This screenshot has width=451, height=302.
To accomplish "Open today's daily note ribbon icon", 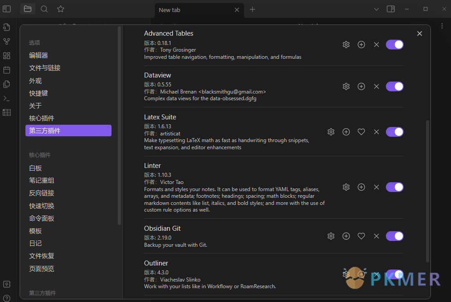I will pos(7,70).
